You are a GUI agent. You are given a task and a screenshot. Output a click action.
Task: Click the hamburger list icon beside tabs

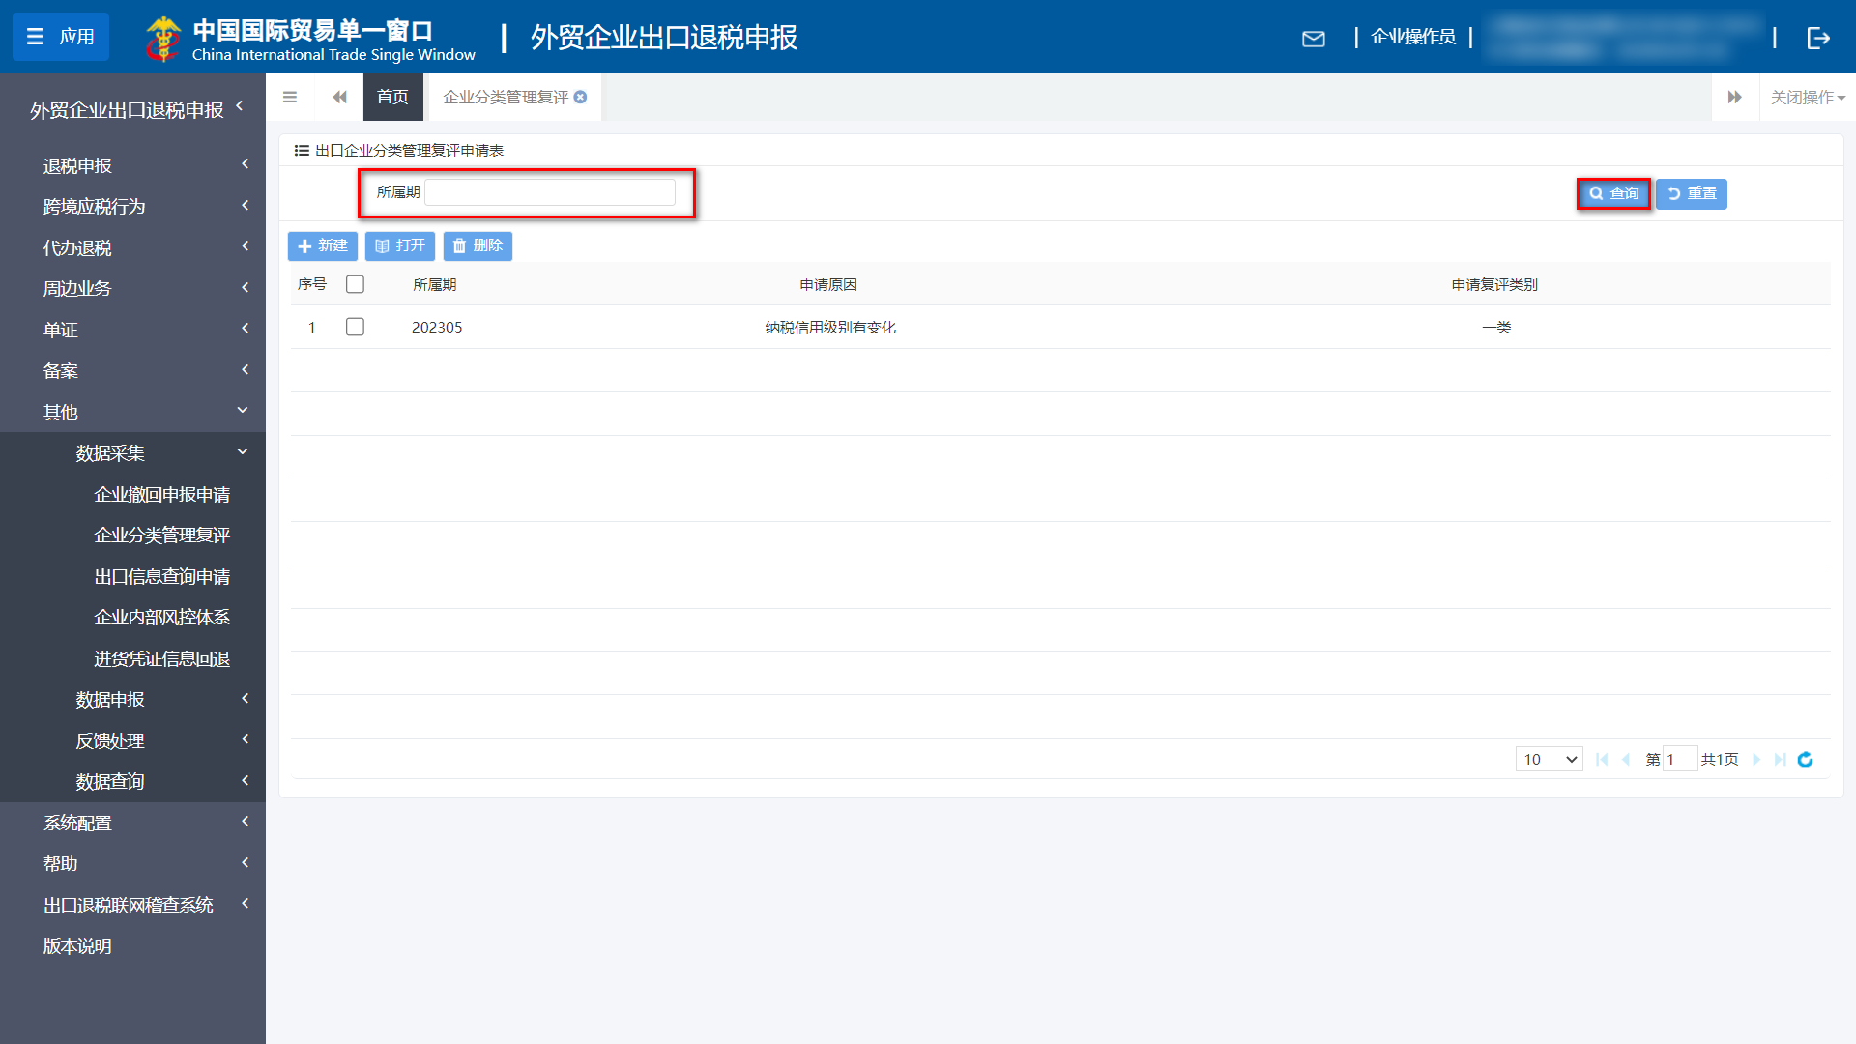[290, 97]
